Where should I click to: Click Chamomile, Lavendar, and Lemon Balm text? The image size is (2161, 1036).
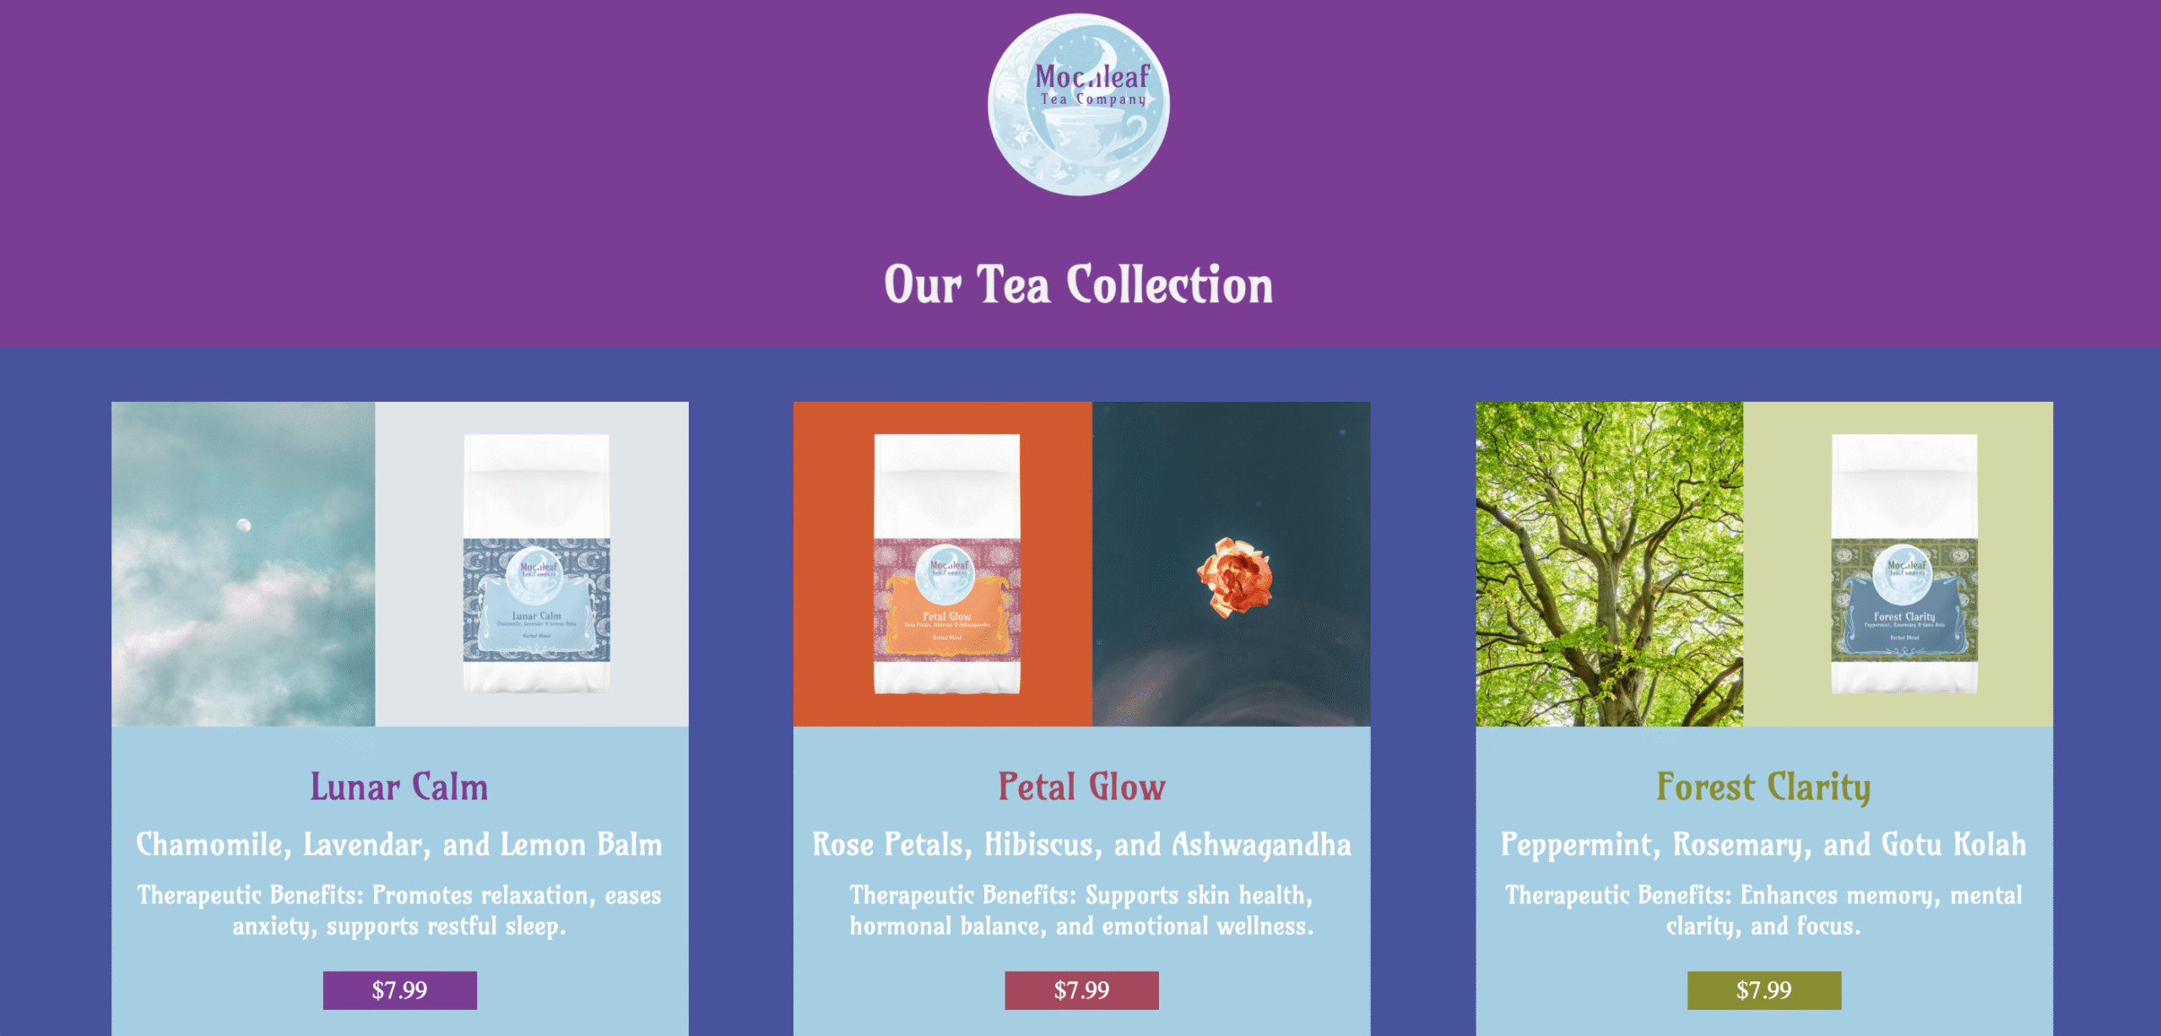pos(399,844)
